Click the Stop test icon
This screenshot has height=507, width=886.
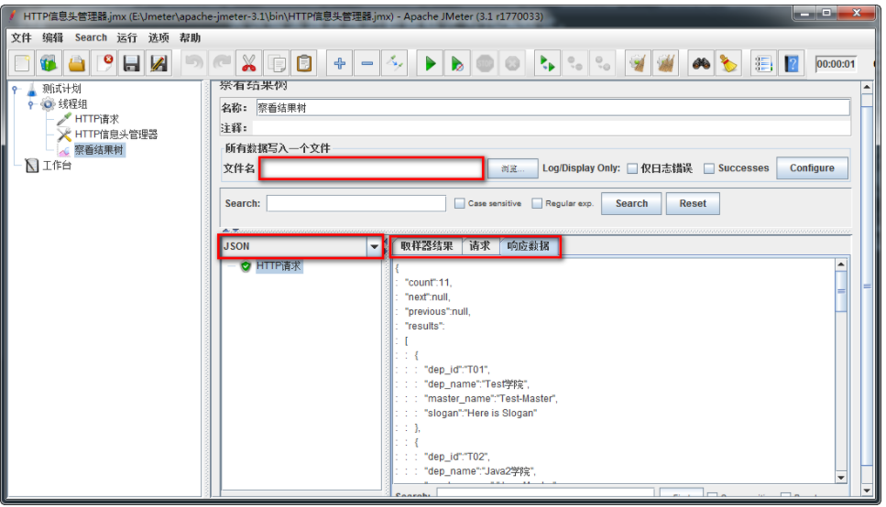point(485,63)
